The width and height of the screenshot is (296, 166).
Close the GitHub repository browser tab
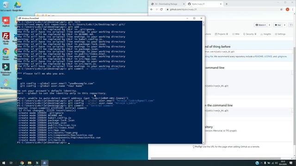point(221,4)
